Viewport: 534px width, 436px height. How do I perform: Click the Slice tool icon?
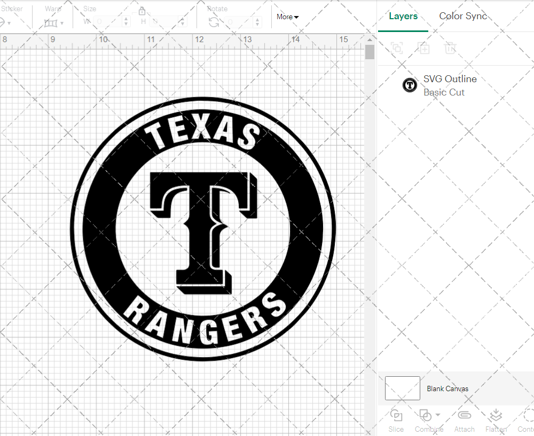[396, 415]
